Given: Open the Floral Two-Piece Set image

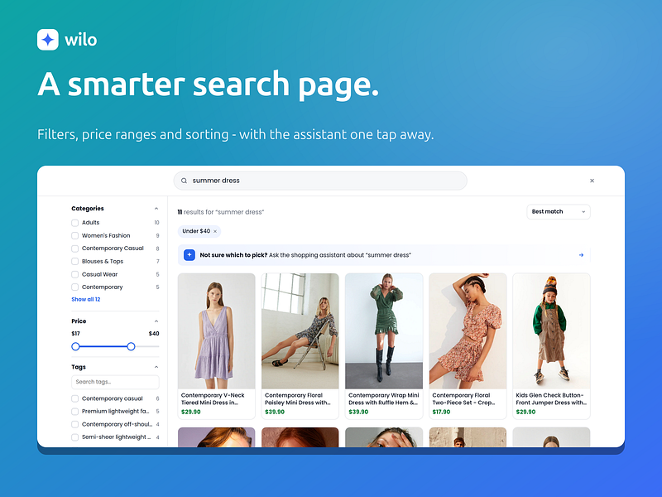Looking at the screenshot, I should [x=468, y=331].
